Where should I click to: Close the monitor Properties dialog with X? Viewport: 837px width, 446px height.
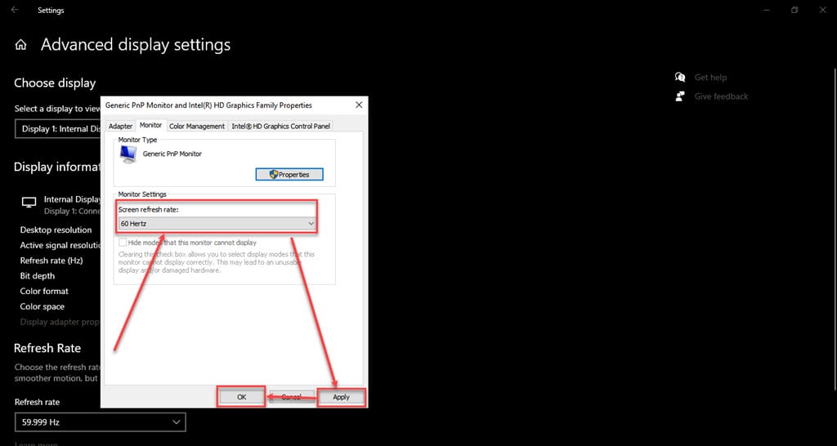(359, 105)
